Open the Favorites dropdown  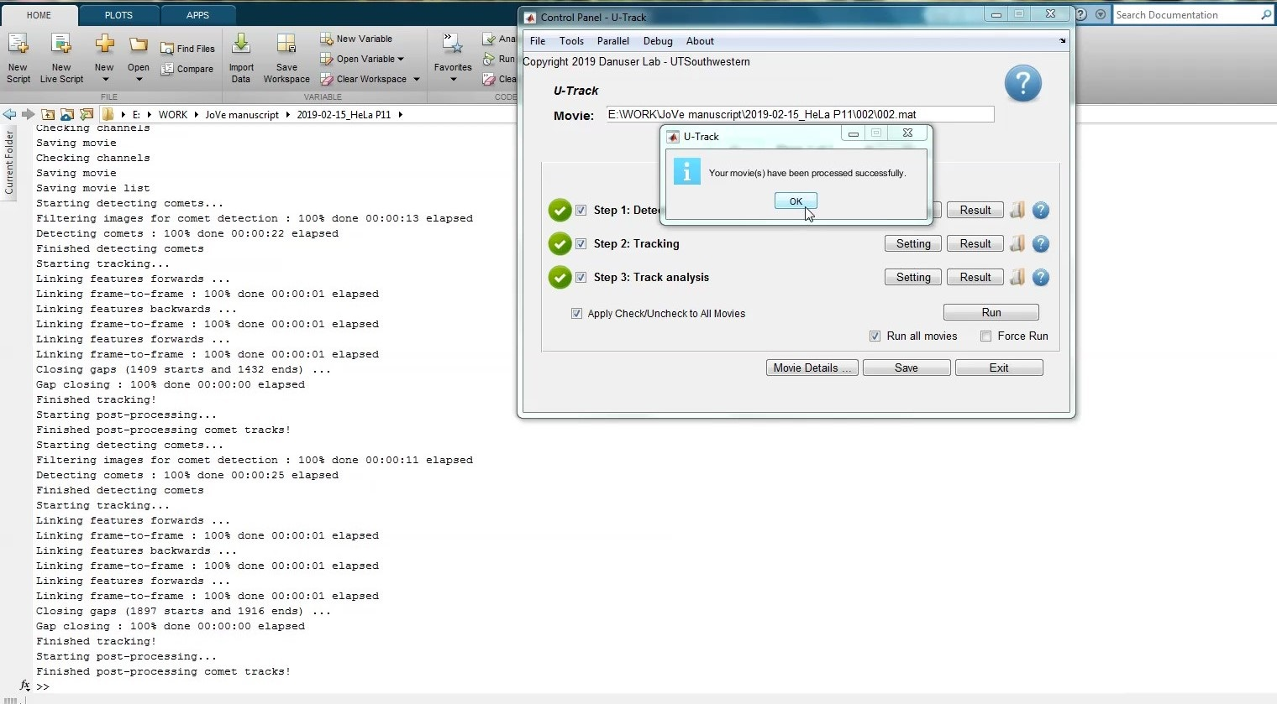(x=453, y=80)
